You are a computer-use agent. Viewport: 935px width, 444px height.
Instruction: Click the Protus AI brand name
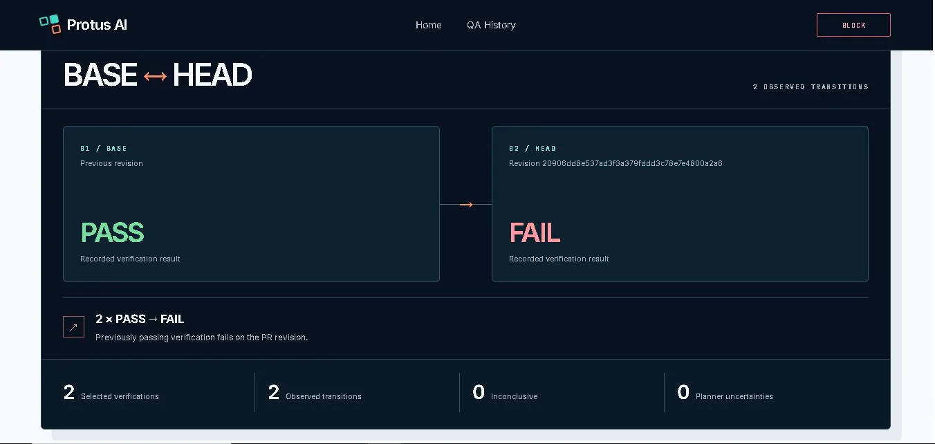97,25
